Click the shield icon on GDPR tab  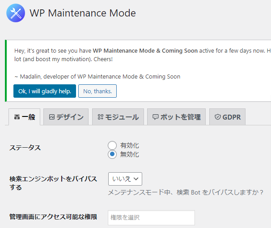[218, 117]
